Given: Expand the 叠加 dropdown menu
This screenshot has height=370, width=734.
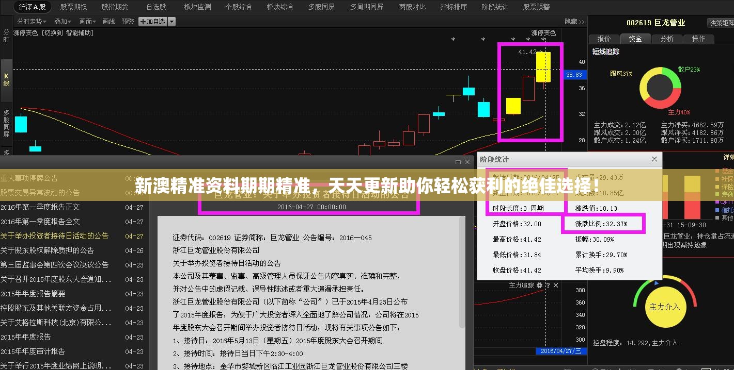Looking at the screenshot, I should tap(63, 22).
